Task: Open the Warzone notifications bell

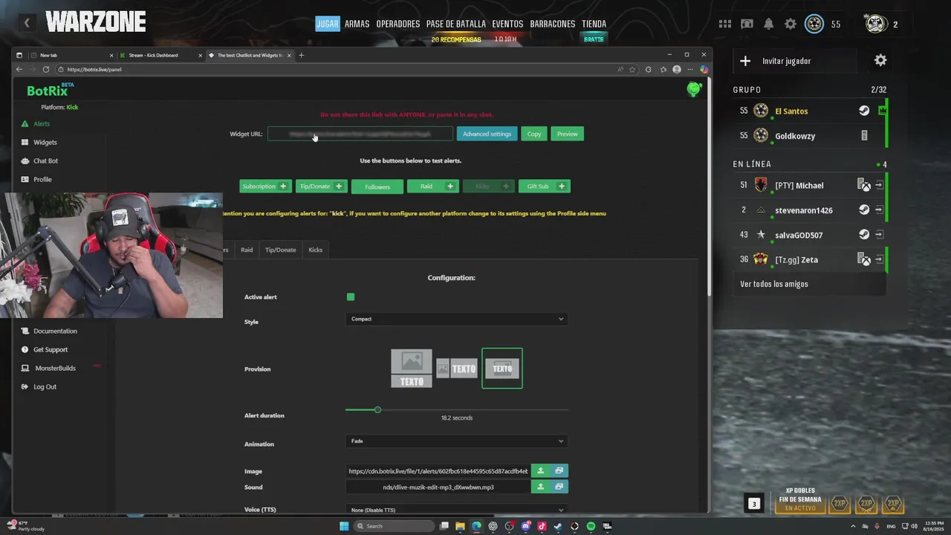Action: tap(769, 24)
